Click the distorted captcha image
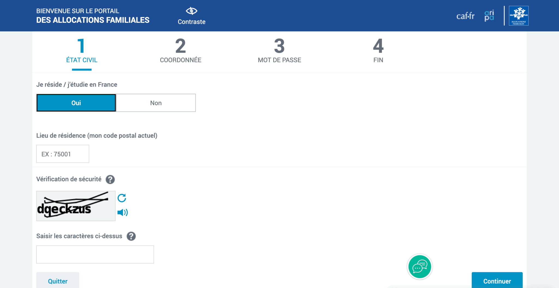559x288 pixels. coord(76,206)
